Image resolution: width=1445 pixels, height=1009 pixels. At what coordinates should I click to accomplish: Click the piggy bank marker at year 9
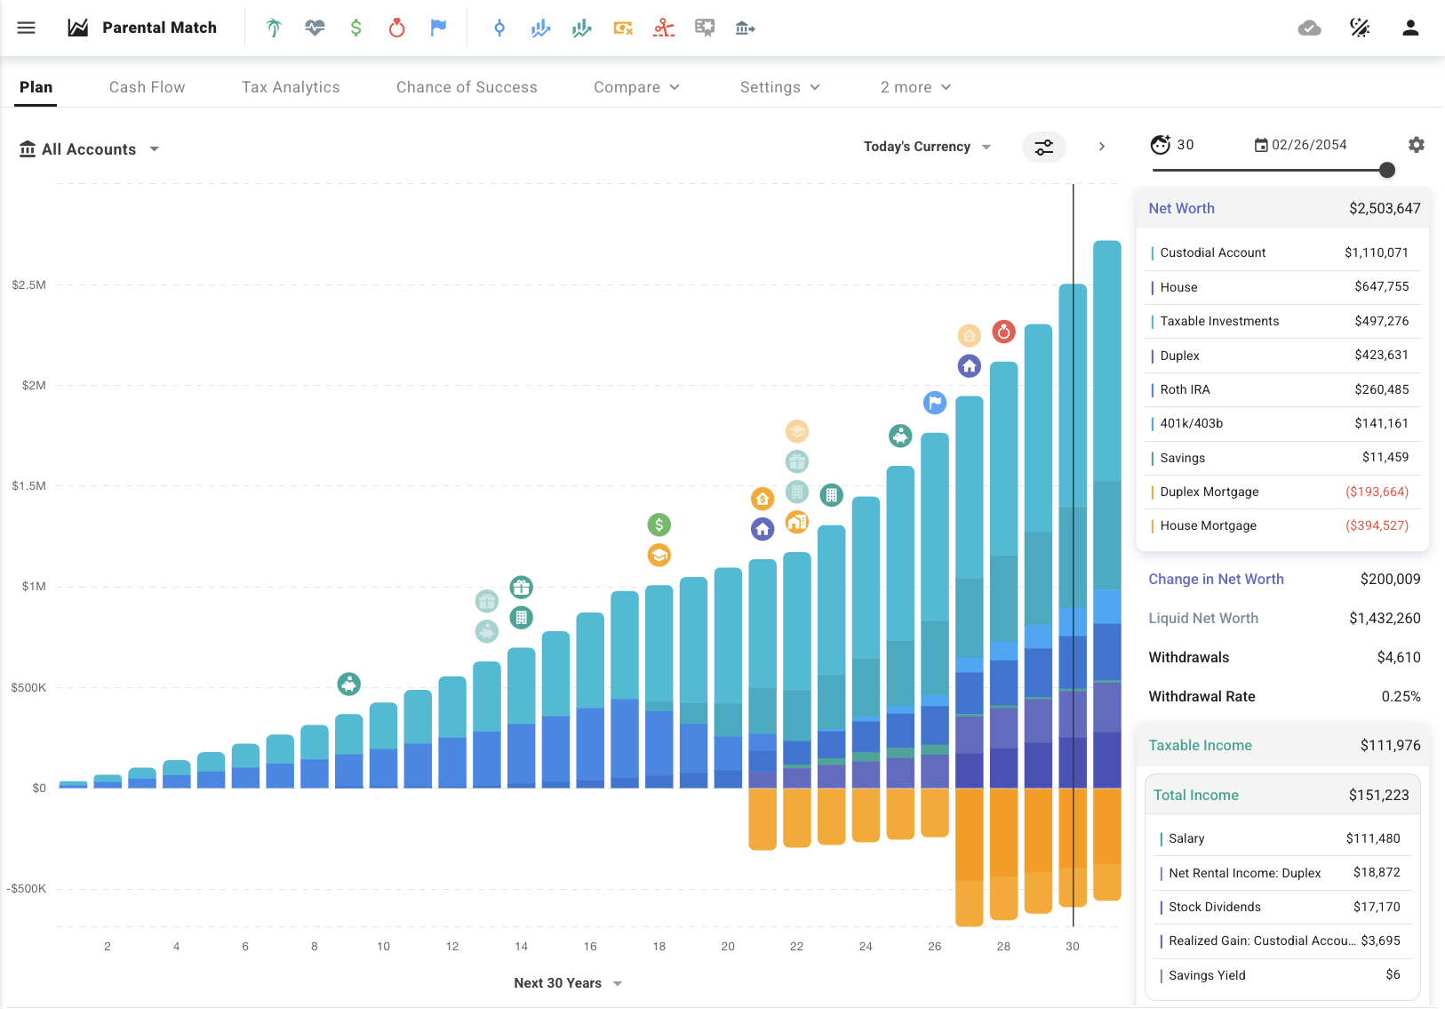click(349, 685)
